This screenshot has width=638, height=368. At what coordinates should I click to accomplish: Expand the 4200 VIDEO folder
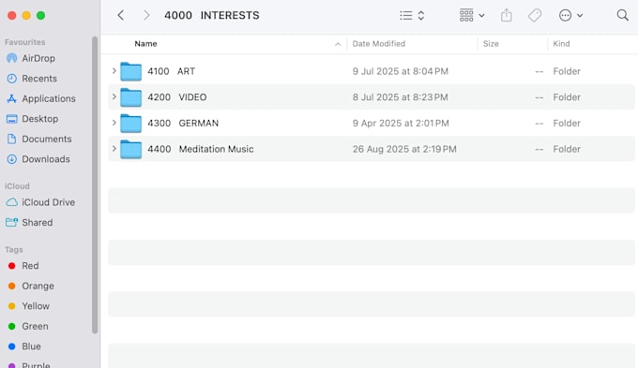pos(114,97)
